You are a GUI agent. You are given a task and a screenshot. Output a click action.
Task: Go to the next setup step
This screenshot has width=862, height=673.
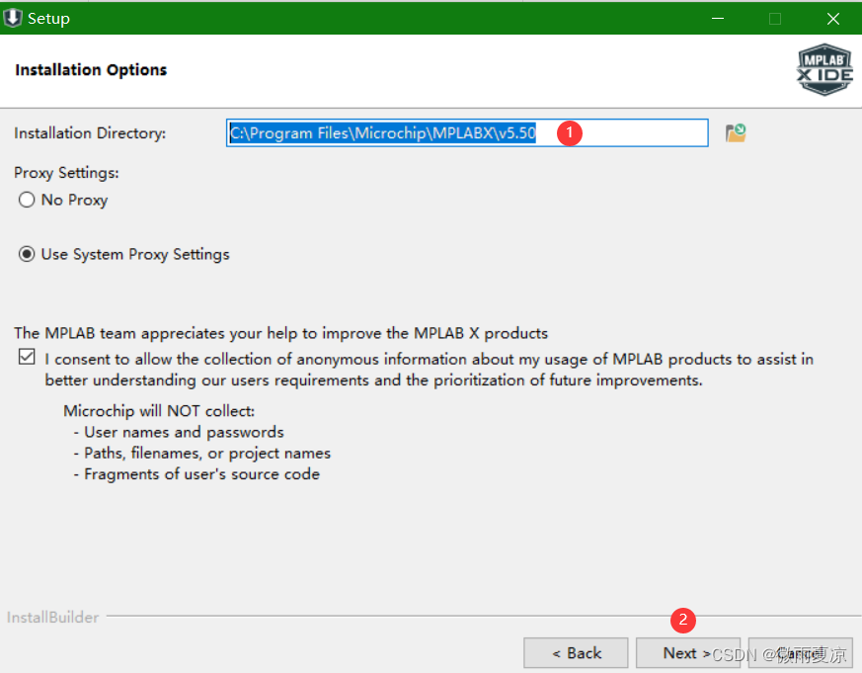pos(688,653)
